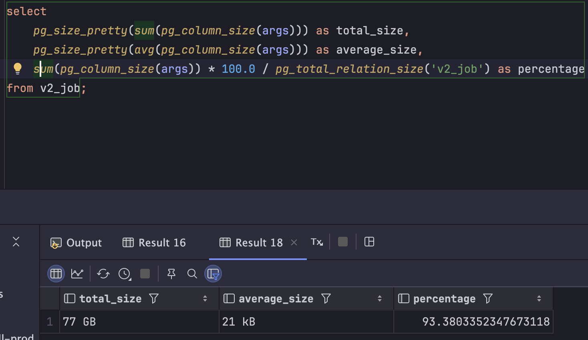
Task: Show the chart view of results
Action: pyautogui.click(x=77, y=274)
